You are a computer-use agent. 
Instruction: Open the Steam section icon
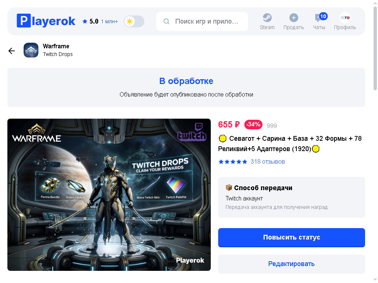click(x=267, y=18)
